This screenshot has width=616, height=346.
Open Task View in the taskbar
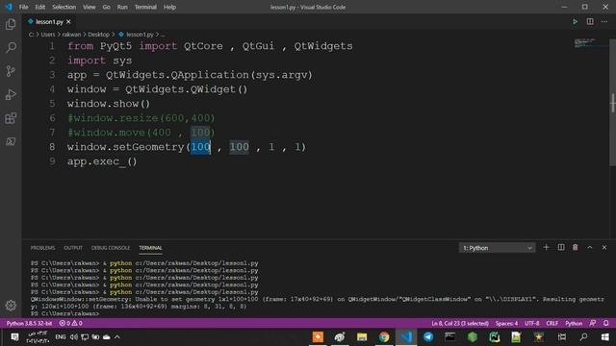pos(562,337)
